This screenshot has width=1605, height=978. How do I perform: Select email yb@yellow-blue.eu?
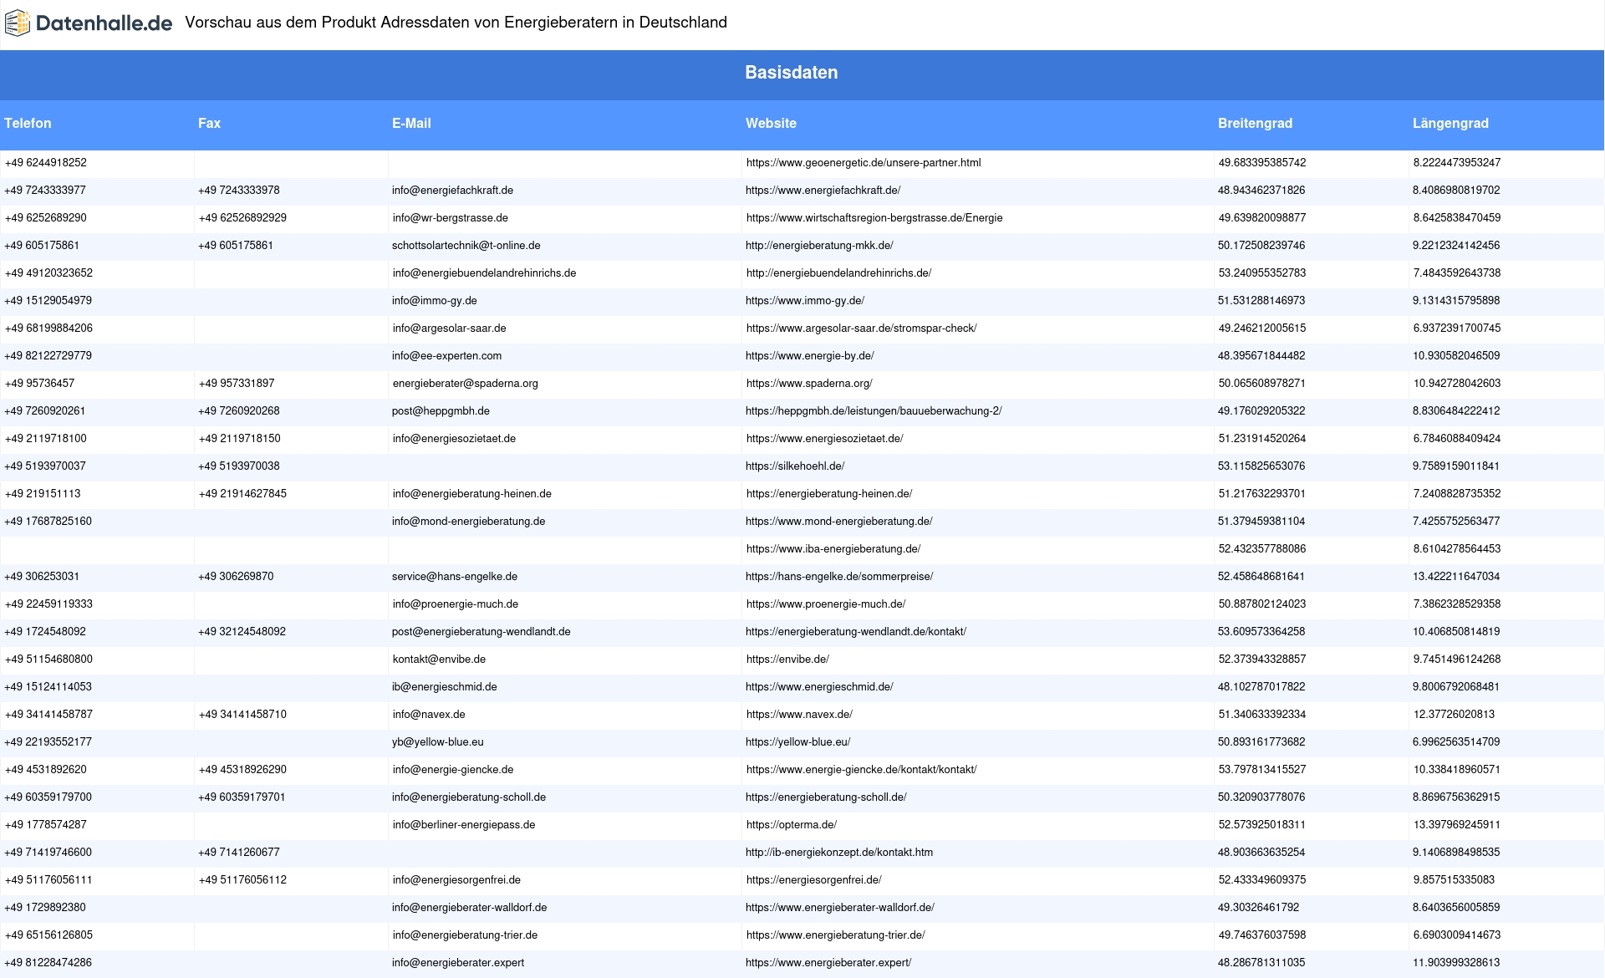(438, 742)
